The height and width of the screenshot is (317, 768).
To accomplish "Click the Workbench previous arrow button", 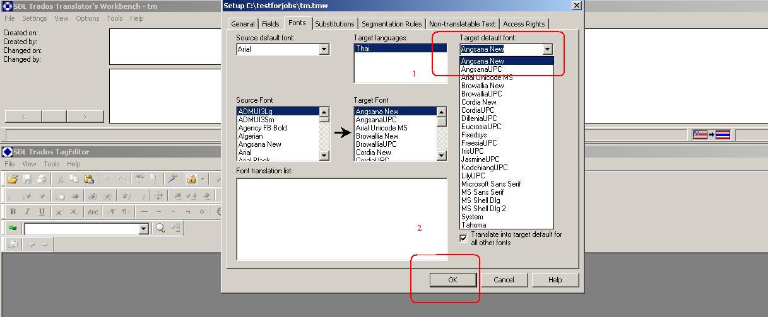I will pyautogui.click(x=23, y=117).
